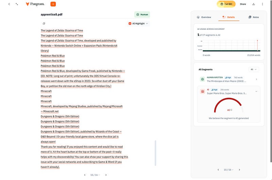
Task: Copy document text with copy icon
Action: (x=44, y=23)
